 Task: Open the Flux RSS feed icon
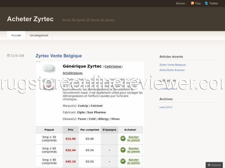point(192,3)
